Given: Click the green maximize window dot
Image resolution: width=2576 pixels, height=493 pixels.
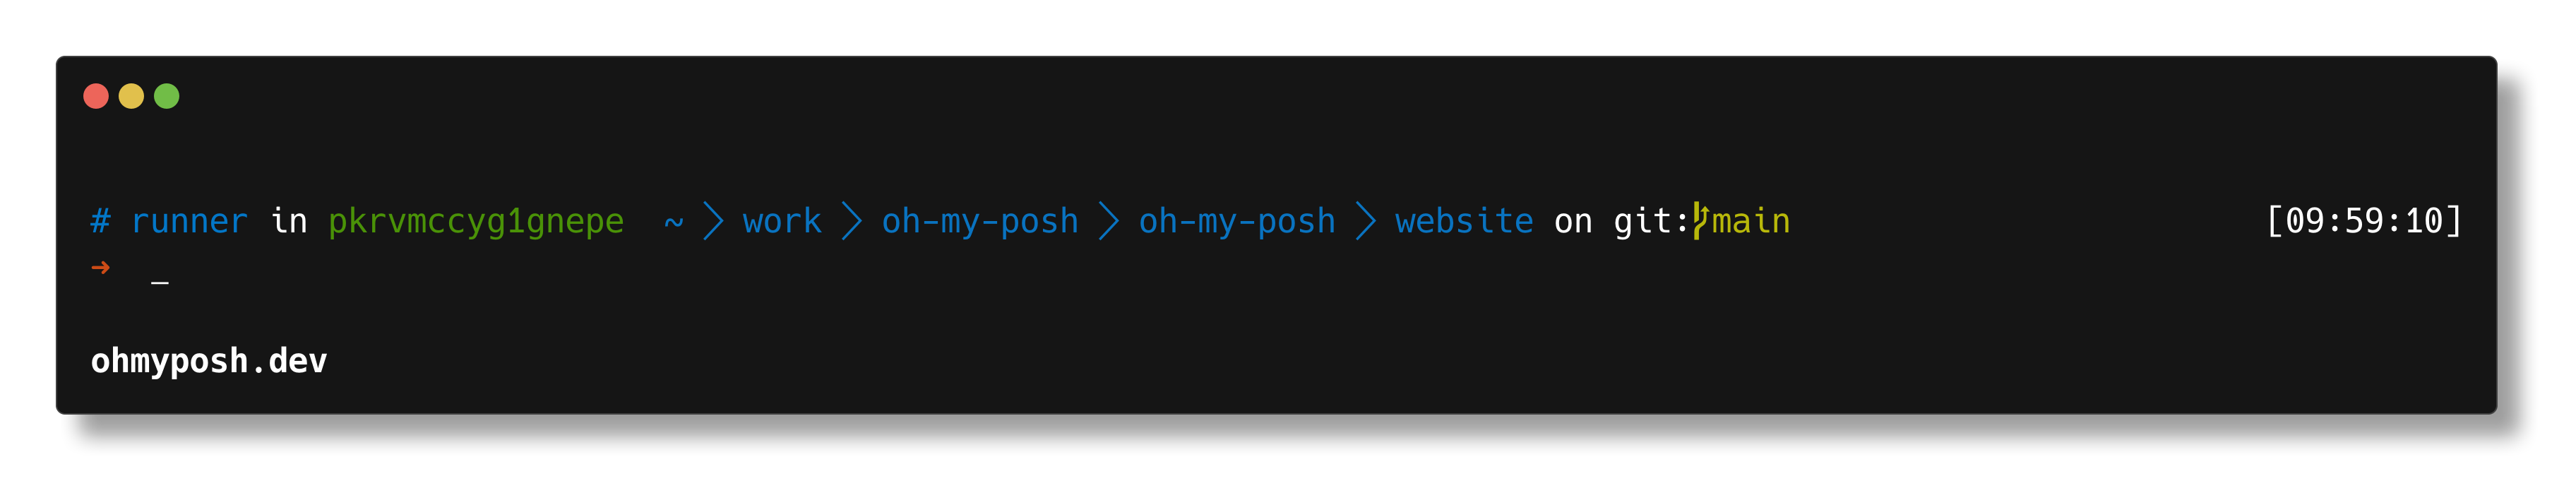Looking at the screenshot, I should (167, 96).
